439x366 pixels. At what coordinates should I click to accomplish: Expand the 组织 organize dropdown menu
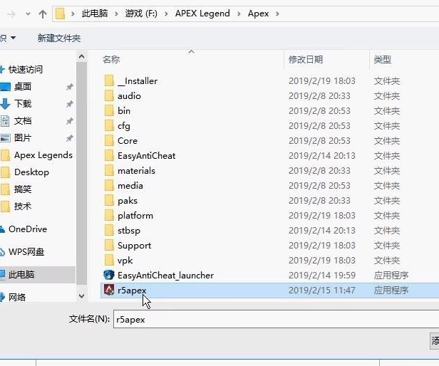(x=8, y=38)
